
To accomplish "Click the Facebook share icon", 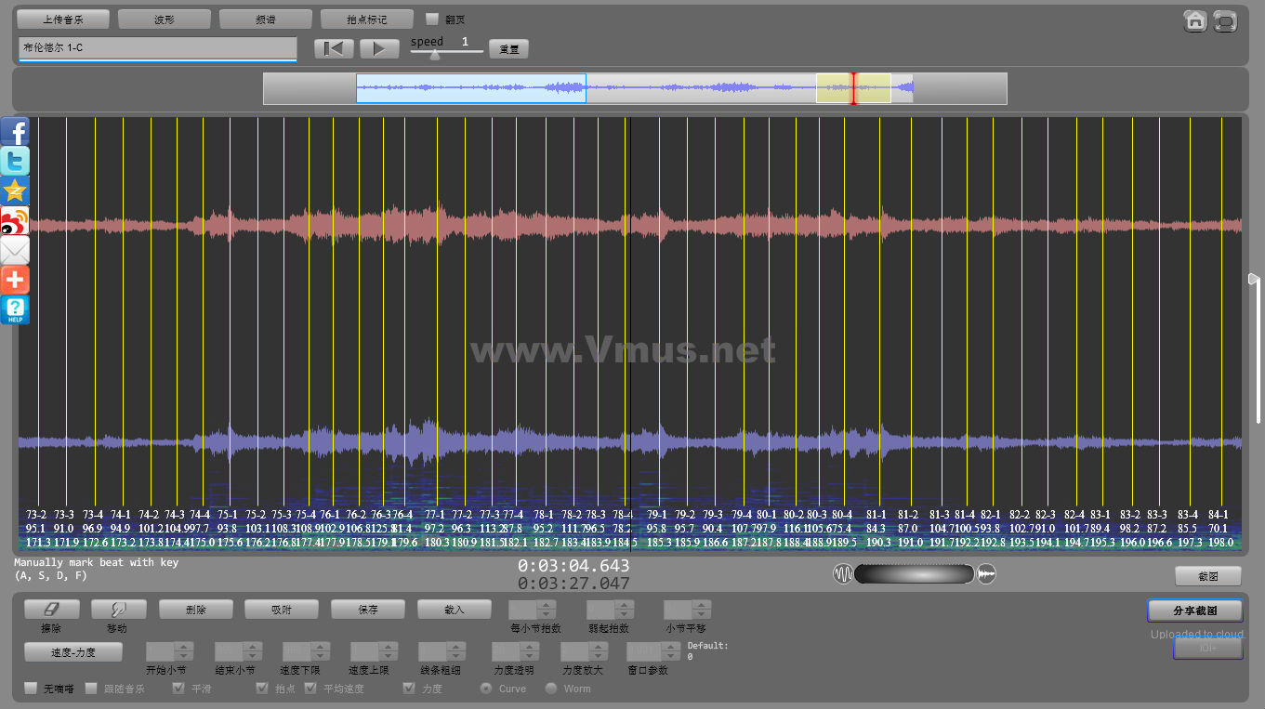I will (15, 132).
